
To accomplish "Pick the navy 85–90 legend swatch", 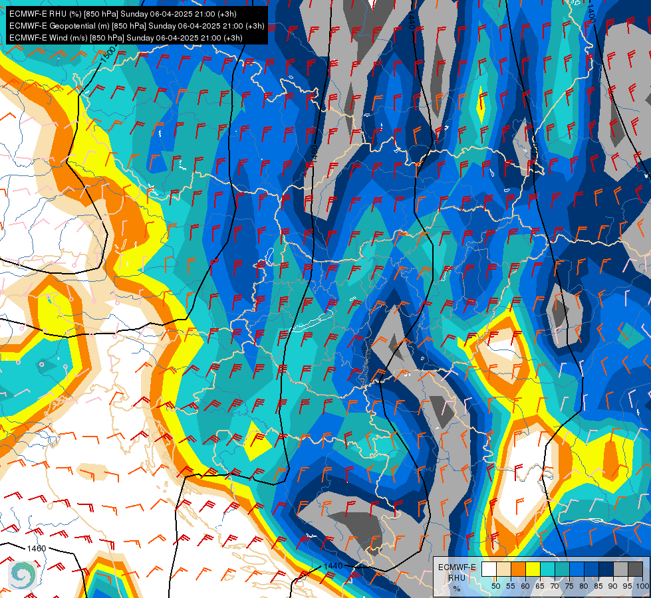I will pyautogui.click(x=606, y=569).
